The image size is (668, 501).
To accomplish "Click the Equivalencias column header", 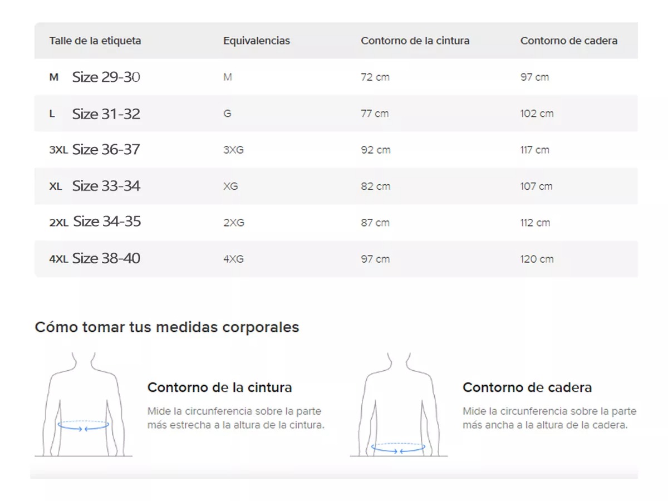I will point(257,41).
